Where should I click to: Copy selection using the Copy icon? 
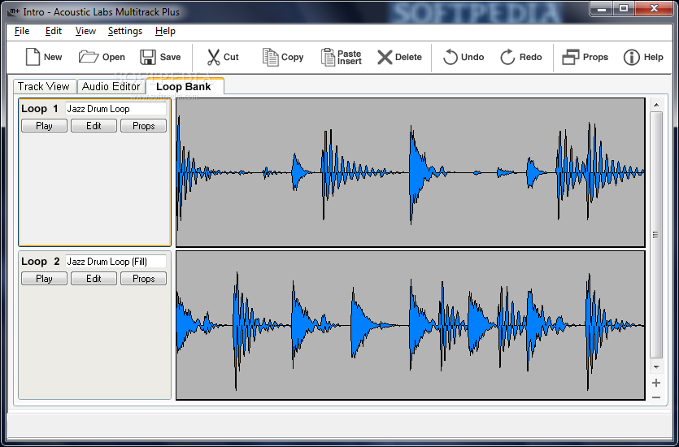point(271,57)
